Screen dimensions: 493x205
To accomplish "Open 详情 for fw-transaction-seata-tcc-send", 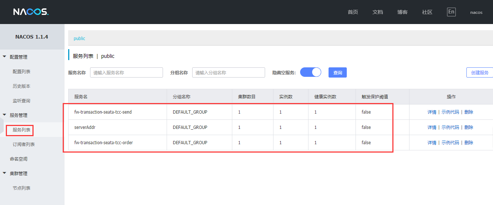I will [432, 112].
